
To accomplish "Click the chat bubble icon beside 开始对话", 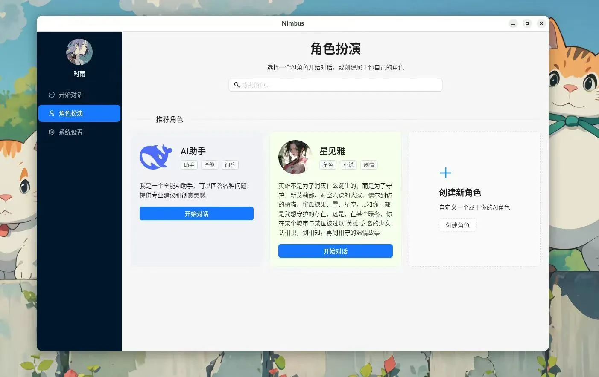I will coord(52,95).
